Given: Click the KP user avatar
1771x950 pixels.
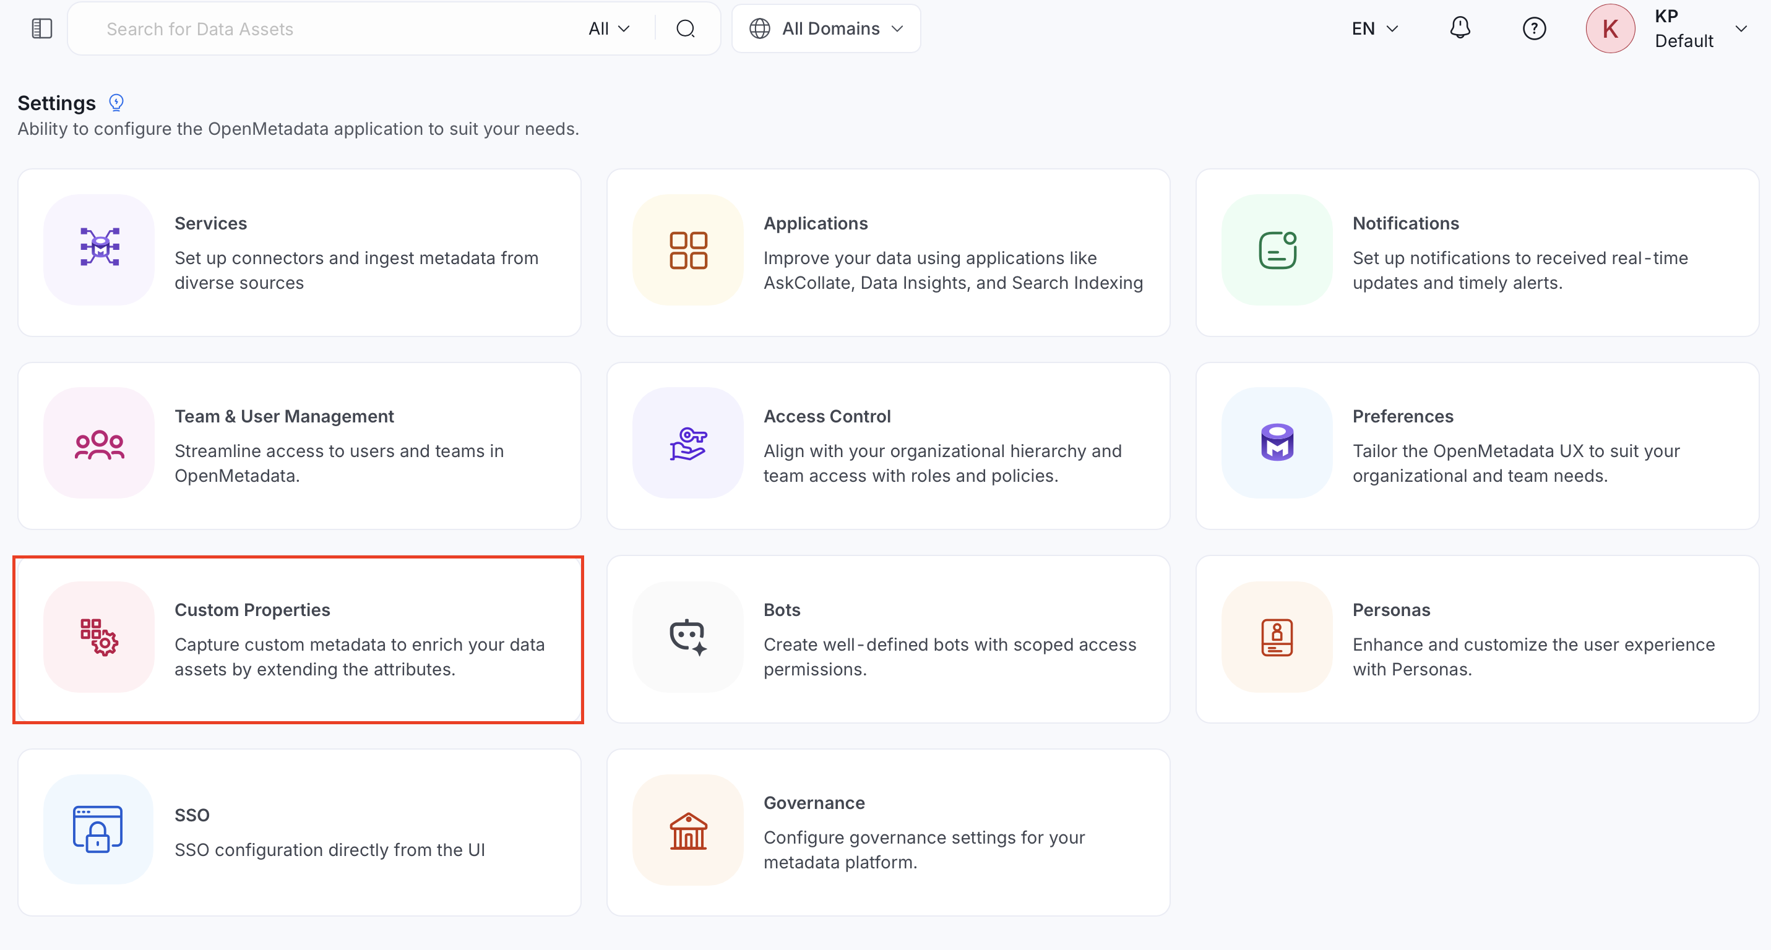Looking at the screenshot, I should tap(1610, 28).
